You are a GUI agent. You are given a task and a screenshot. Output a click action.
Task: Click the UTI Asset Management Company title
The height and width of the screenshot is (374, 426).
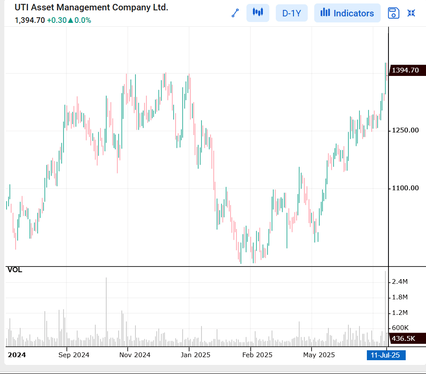click(x=92, y=7)
